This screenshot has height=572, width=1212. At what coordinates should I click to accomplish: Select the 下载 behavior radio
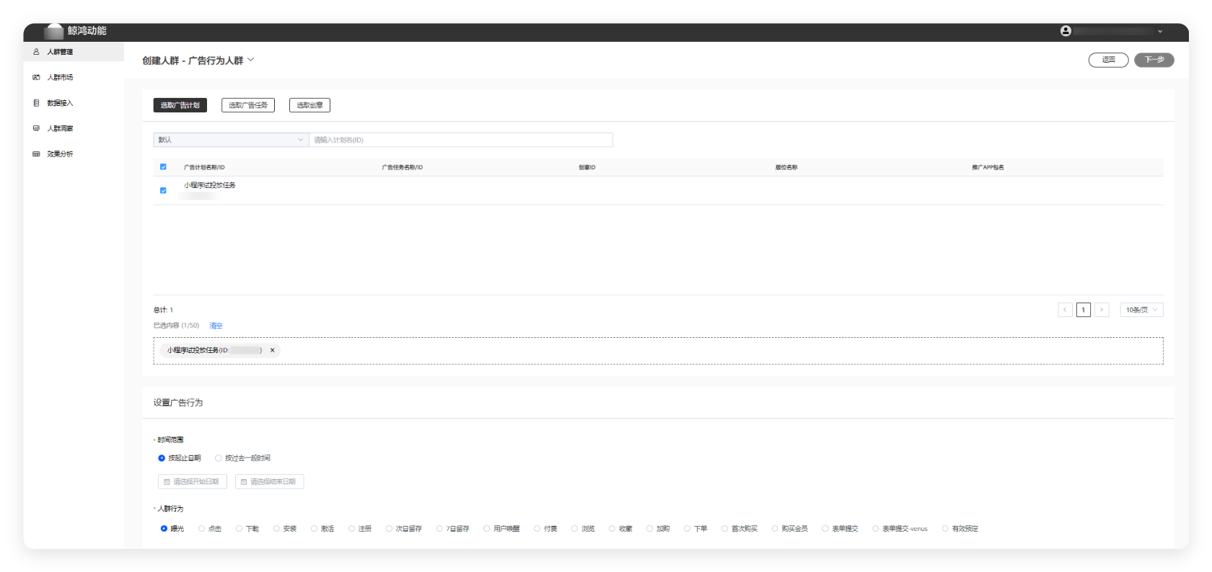pos(247,529)
